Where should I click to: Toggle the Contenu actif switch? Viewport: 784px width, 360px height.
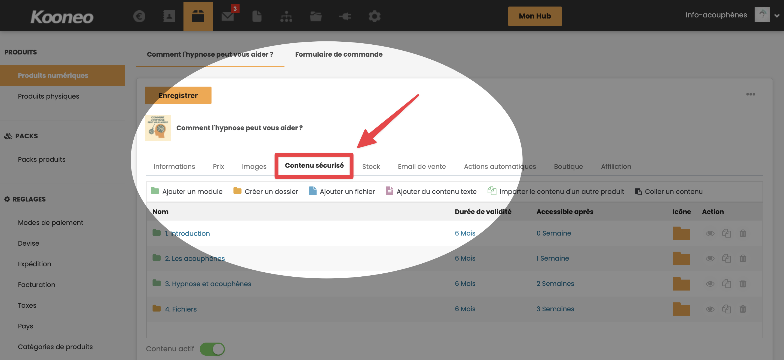[x=212, y=349]
